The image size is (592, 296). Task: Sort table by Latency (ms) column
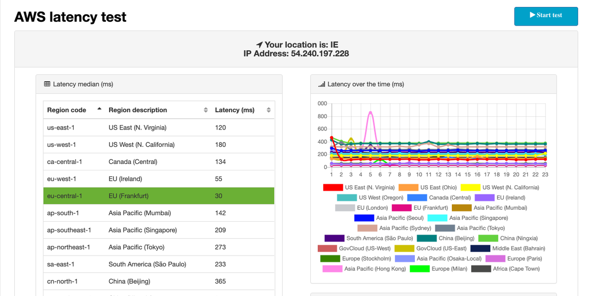(x=243, y=110)
